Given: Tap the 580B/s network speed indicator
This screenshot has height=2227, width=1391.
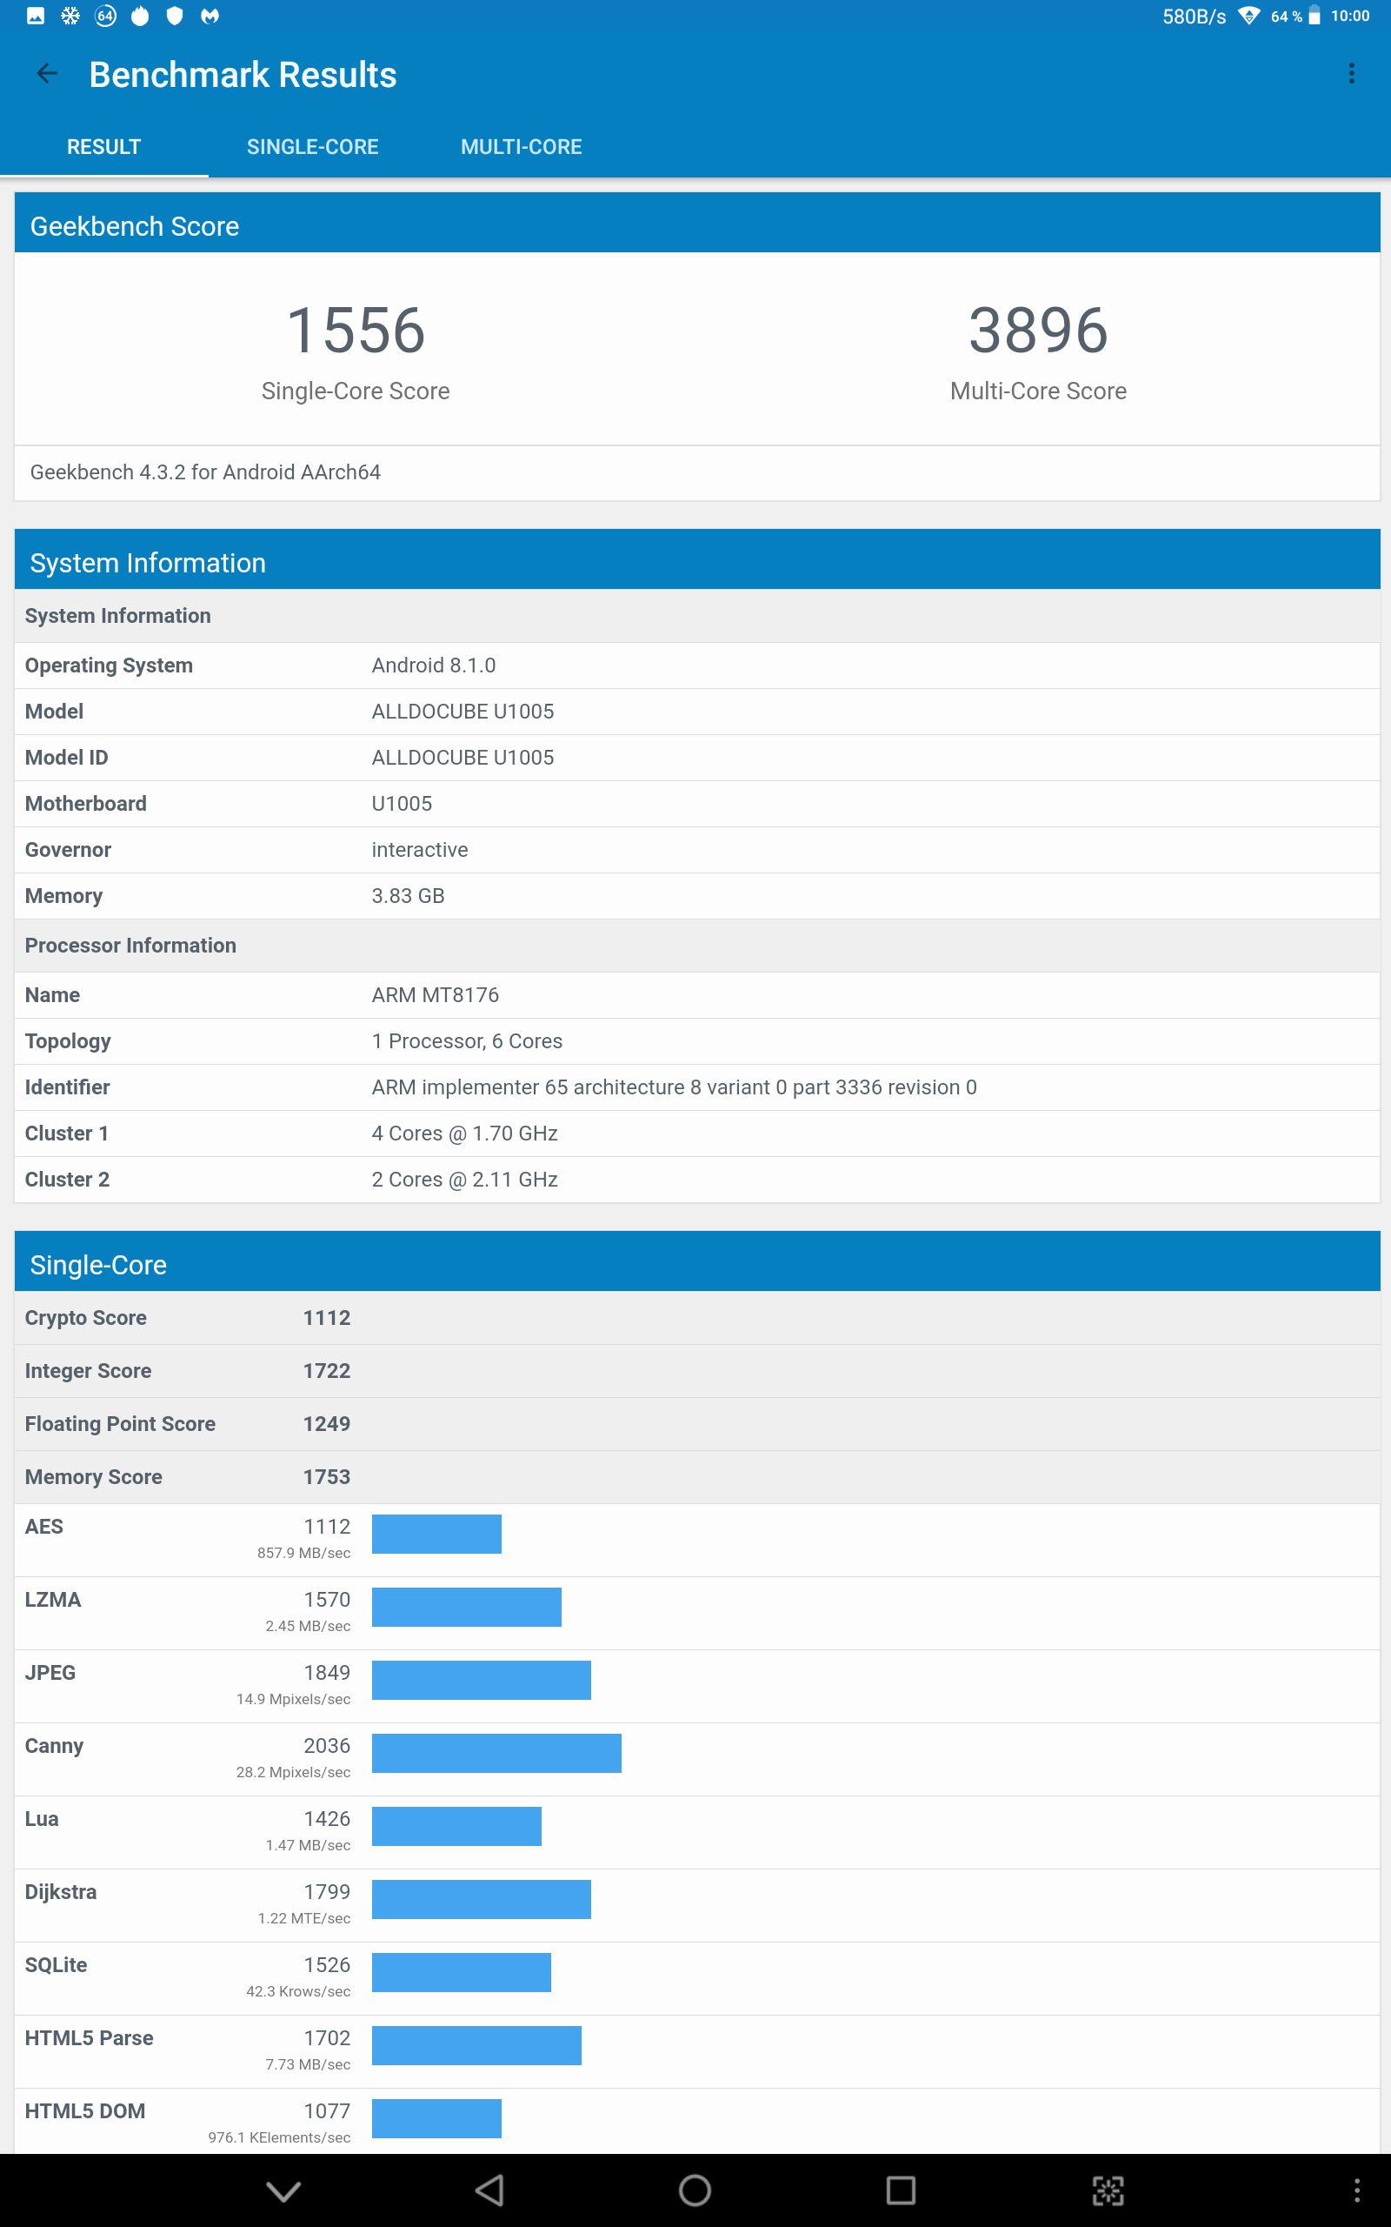Looking at the screenshot, I should [x=1195, y=17].
